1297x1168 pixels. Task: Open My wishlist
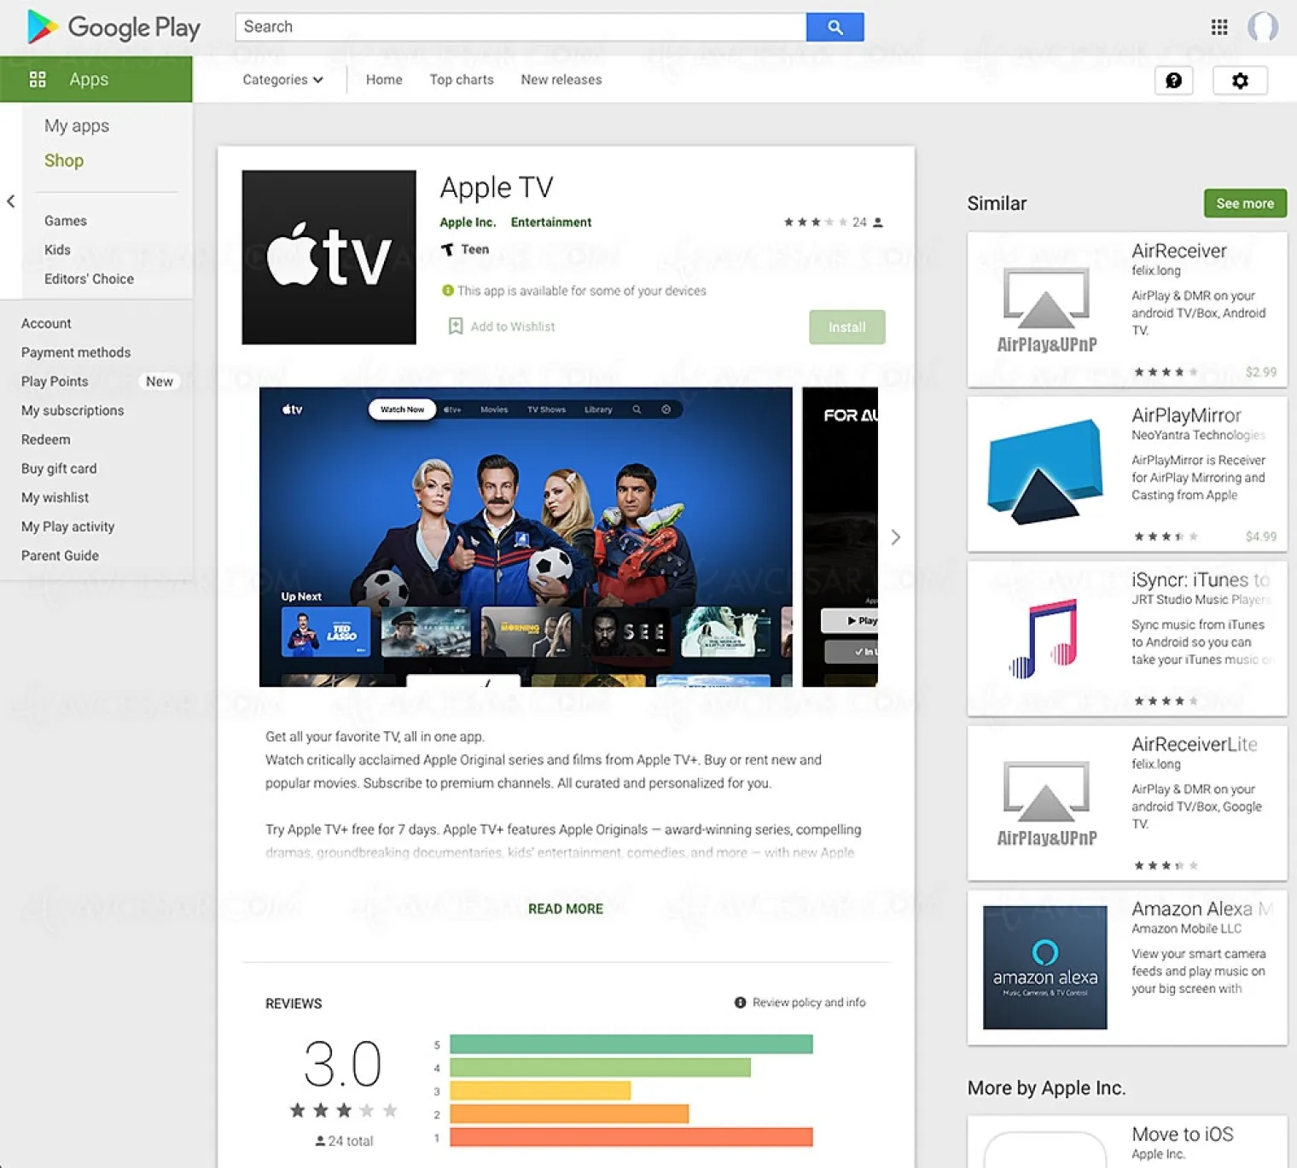(x=55, y=497)
